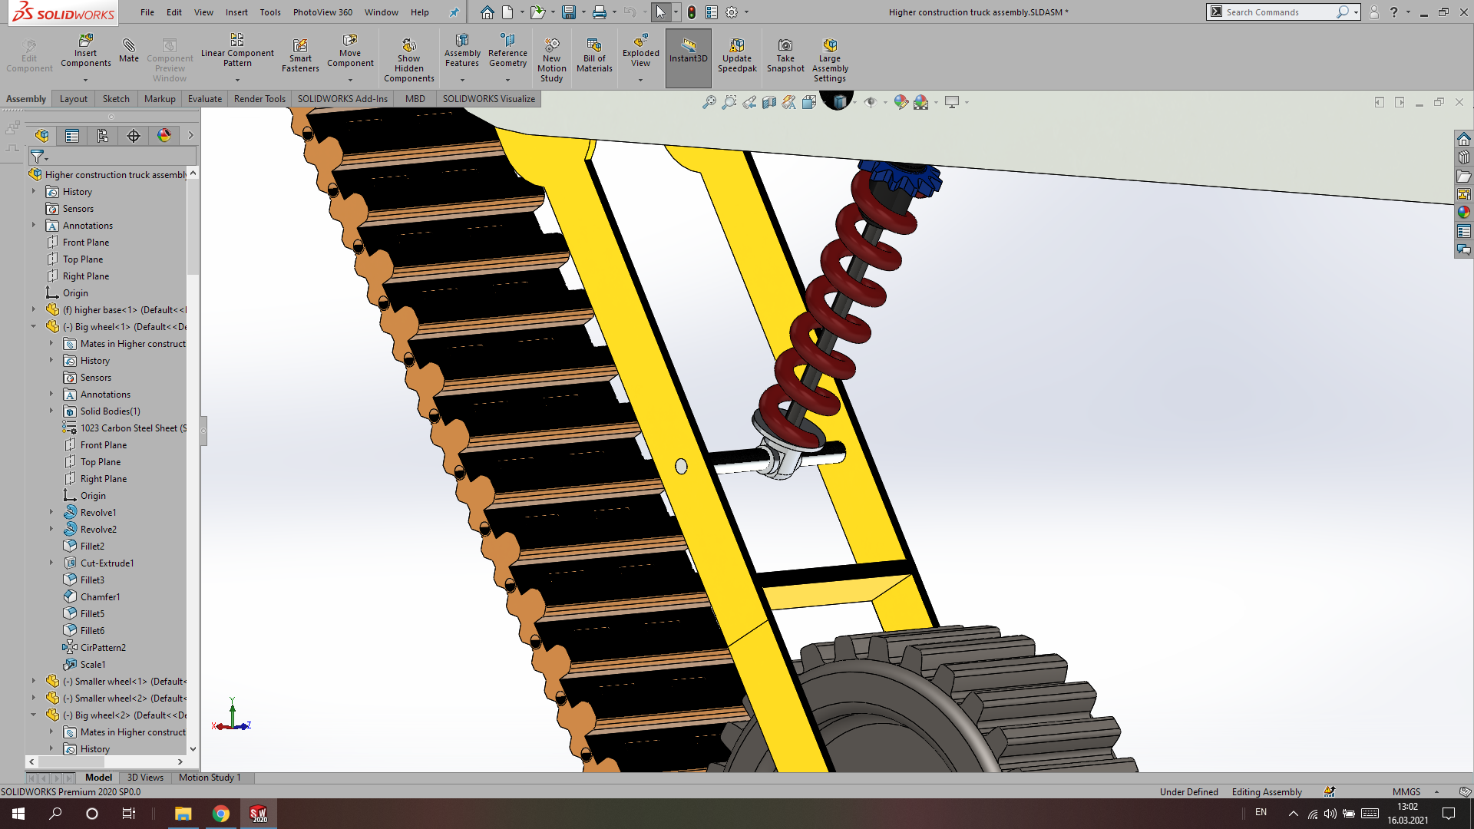Open the PhotoView 360 menu
Viewport: 1474px width, 829px height.
(x=322, y=12)
